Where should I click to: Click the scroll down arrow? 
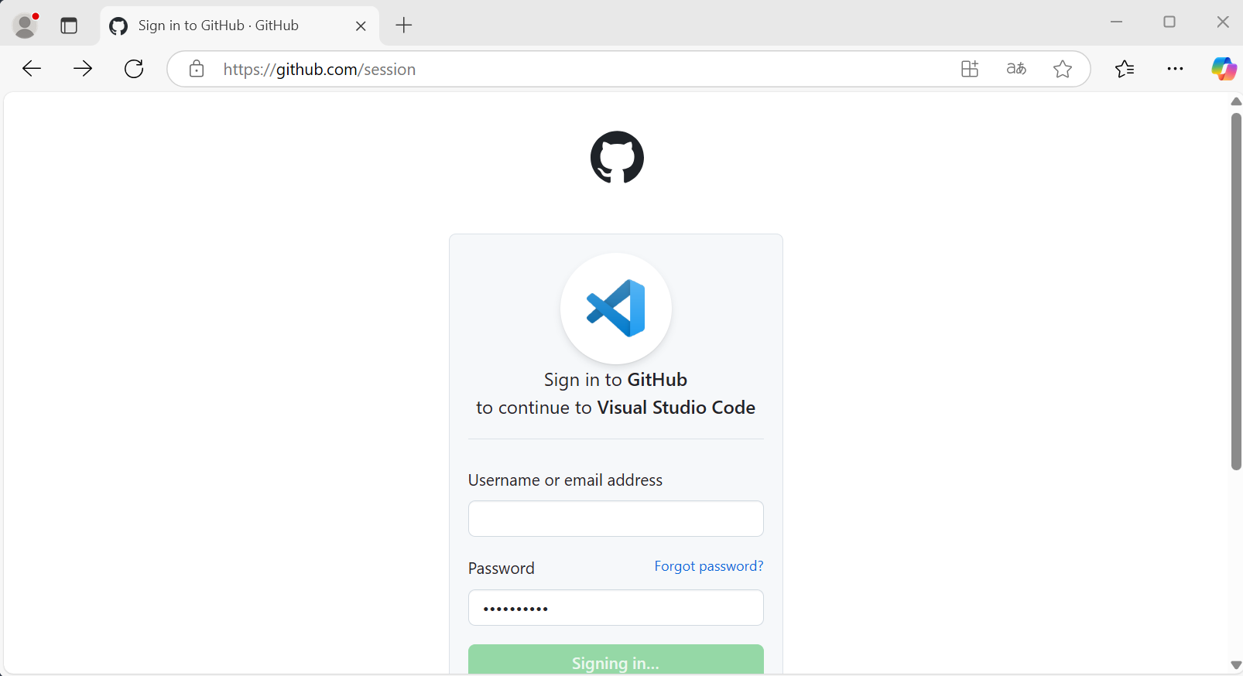1236,665
